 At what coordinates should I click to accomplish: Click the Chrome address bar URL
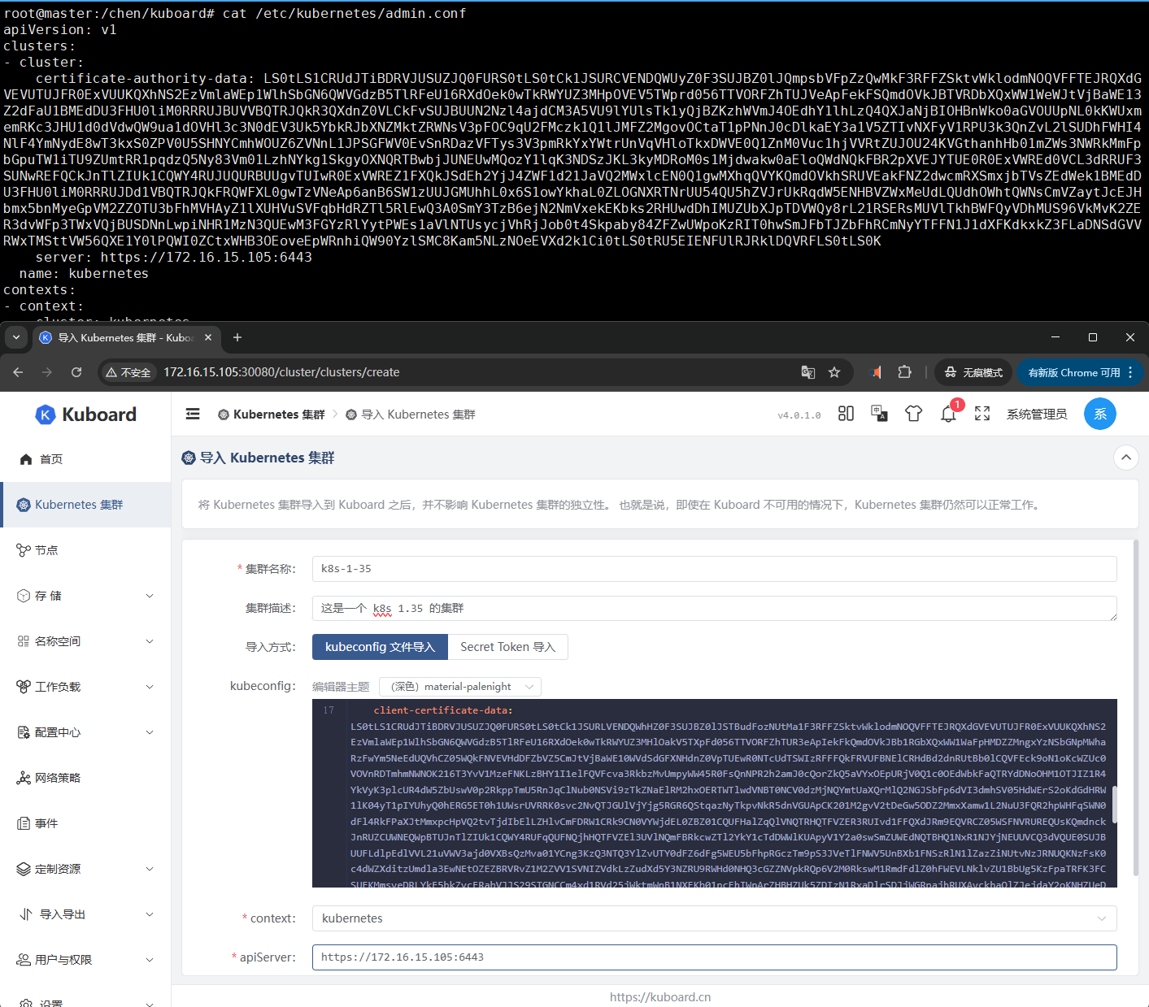point(281,372)
